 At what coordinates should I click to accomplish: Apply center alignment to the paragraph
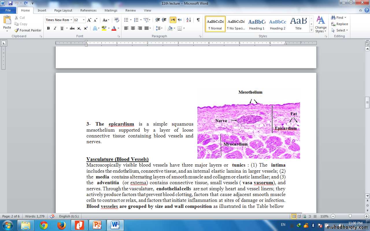coord(133,28)
